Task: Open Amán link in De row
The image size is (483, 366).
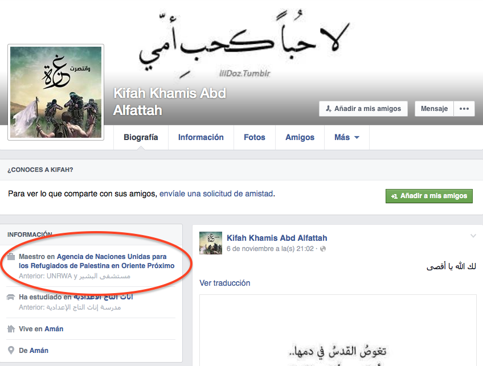Action: 39,350
